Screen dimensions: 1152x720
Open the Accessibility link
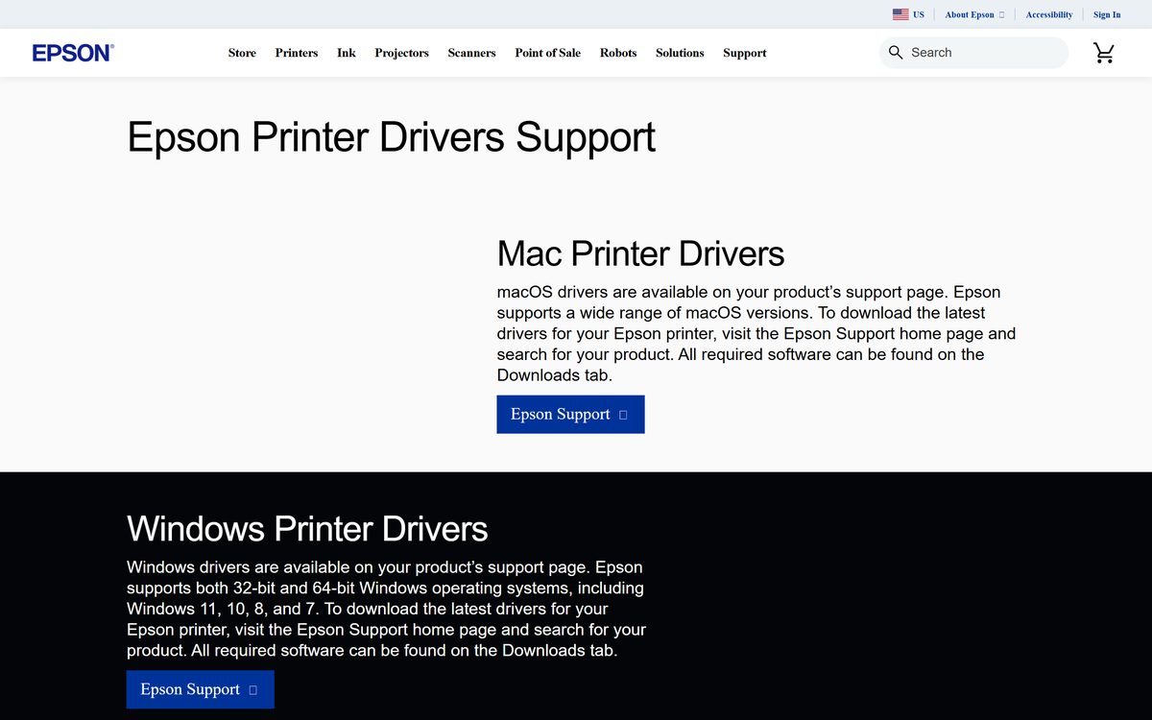pyautogui.click(x=1049, y=14)
